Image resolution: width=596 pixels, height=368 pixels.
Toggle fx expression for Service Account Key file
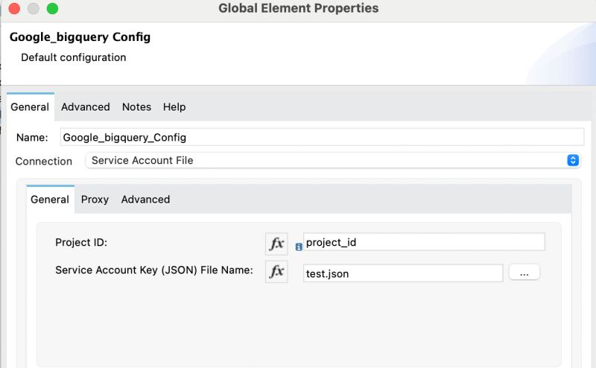point(276,271)
